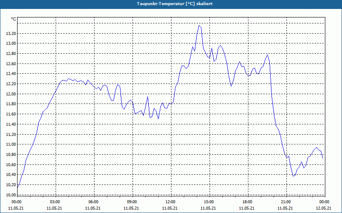Image resolution: width=342 pixels, height=213 pixels.
Task: Select the 10,20 y-axis value
Action: coord(12,185)
